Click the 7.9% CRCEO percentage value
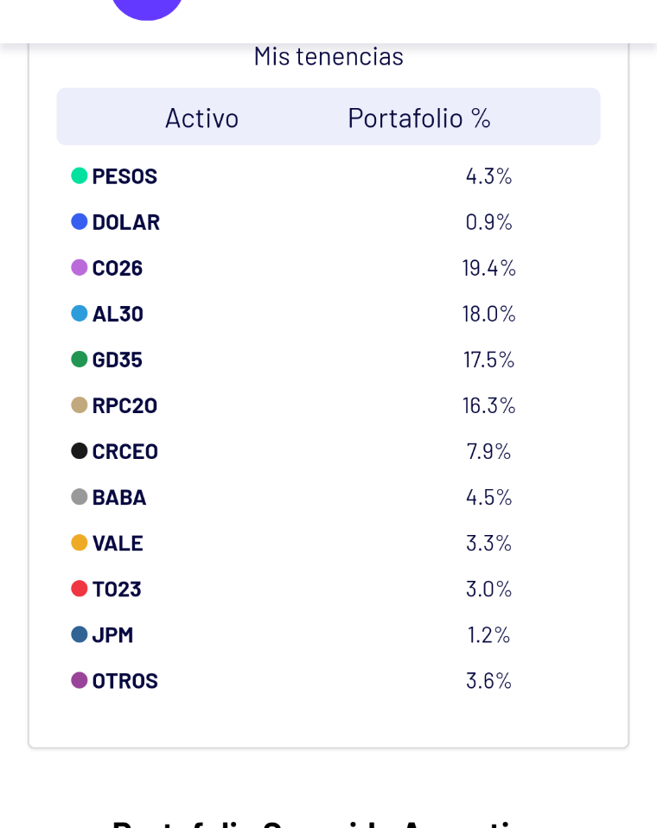 [x=488, y=451]
